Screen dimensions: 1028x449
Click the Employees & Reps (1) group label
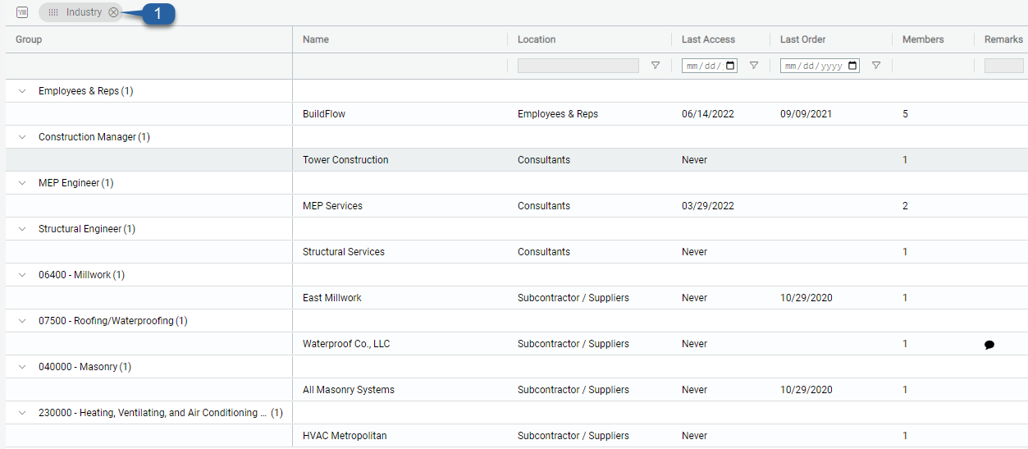85,91
